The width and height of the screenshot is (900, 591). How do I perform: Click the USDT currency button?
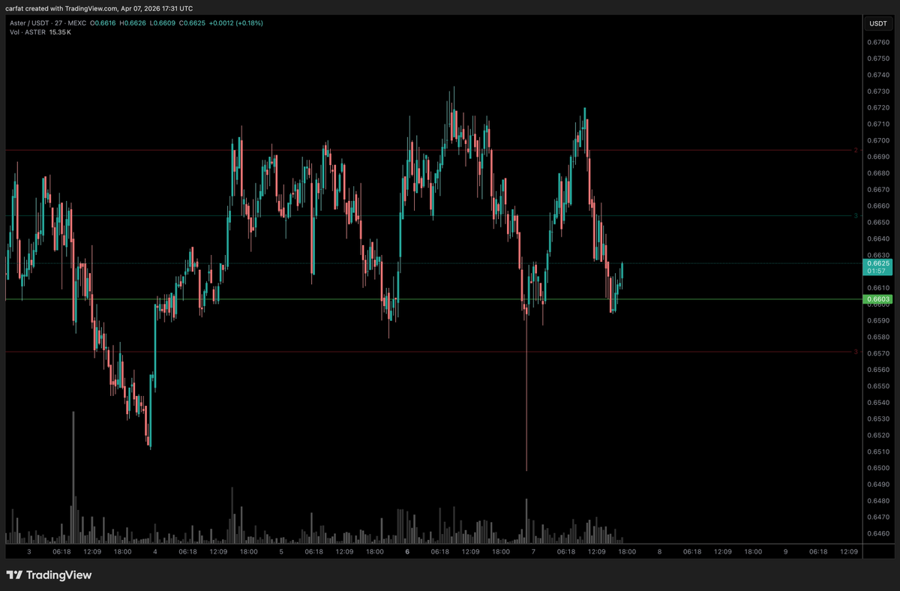coord(877,23)
